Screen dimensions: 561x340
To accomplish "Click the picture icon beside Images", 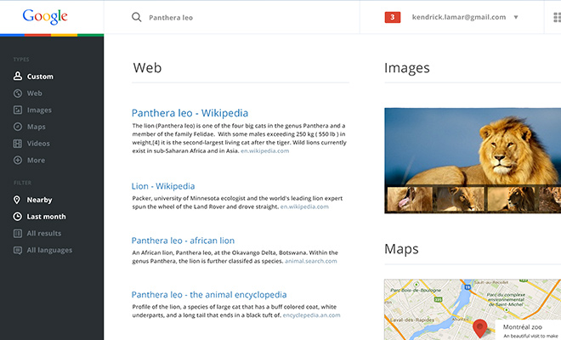I will 18,110.
